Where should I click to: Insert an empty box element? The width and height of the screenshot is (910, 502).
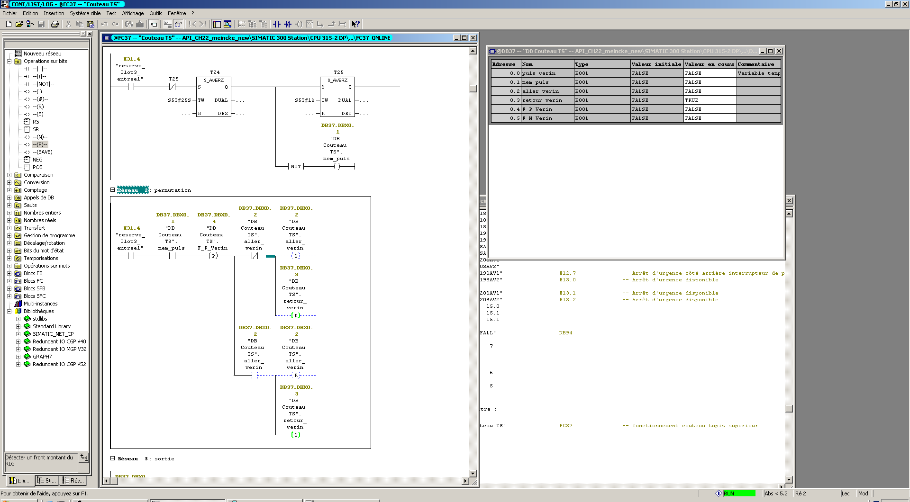click(309, 24)
